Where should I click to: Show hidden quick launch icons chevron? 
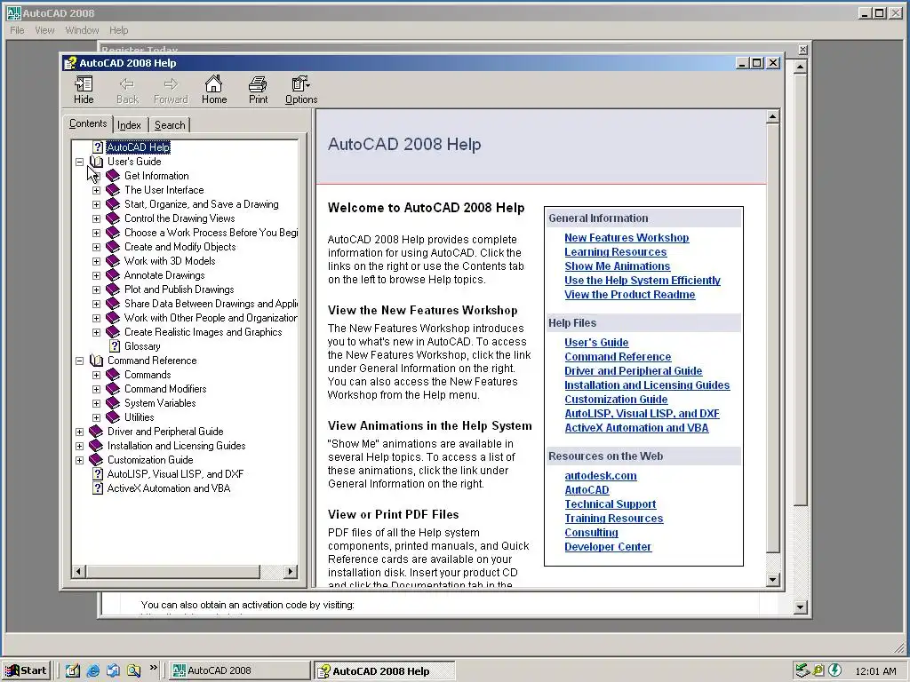point(153,668)
